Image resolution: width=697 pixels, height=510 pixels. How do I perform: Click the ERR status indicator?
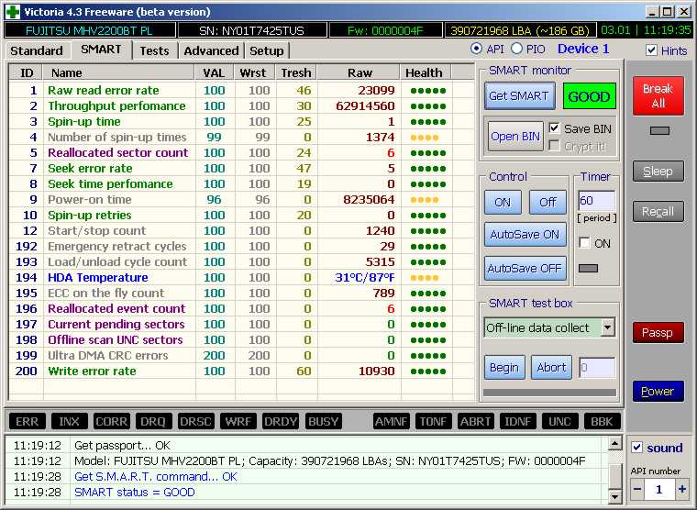28,421
